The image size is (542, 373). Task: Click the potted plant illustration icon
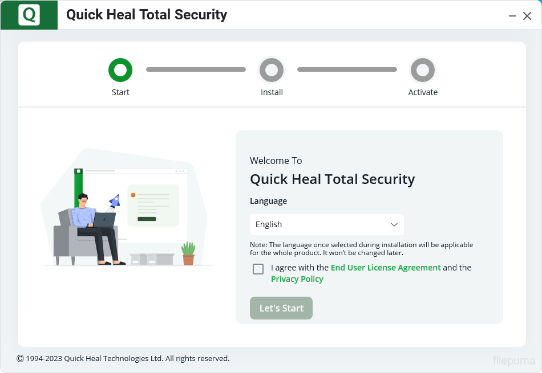188,253
